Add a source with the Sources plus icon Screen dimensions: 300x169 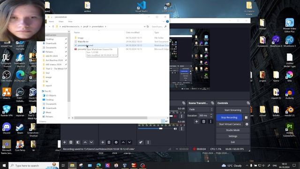[103, 142]
